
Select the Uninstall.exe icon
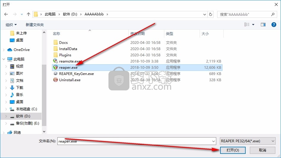click(x=56, y=80)
